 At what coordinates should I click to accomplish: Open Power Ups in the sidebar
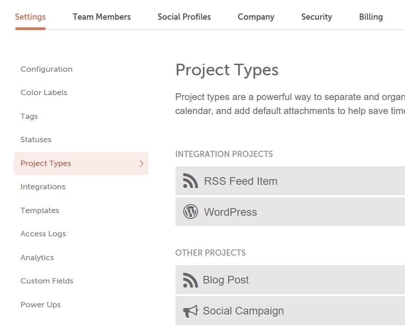point(40,305)
